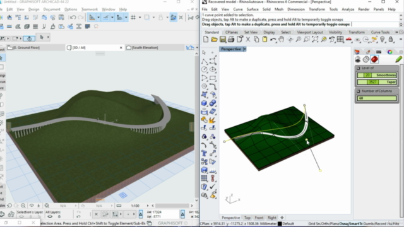
Task: Click the padlock Lock icon in Rhino
Action: (391, 39)
